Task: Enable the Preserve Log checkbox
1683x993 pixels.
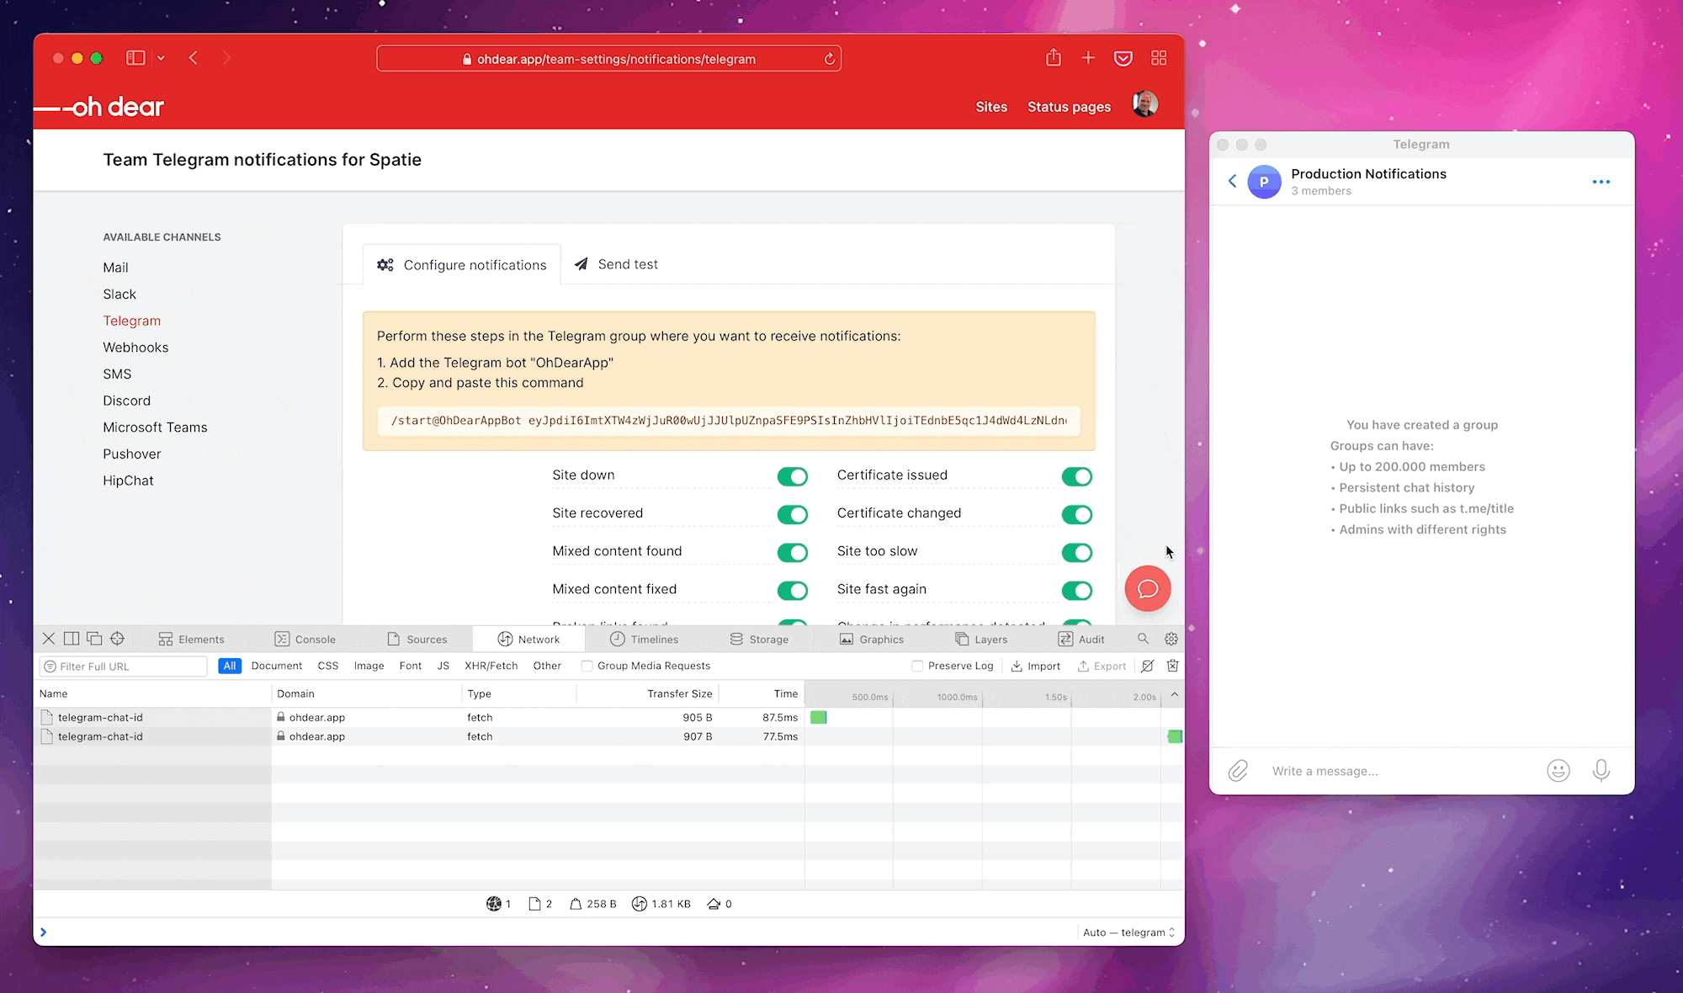Action: click(917, 666)
